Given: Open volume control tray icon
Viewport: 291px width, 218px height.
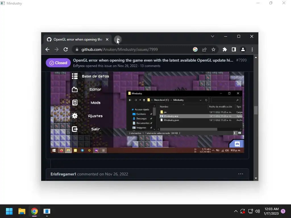Looking at the screenshot, I should 257,211.
